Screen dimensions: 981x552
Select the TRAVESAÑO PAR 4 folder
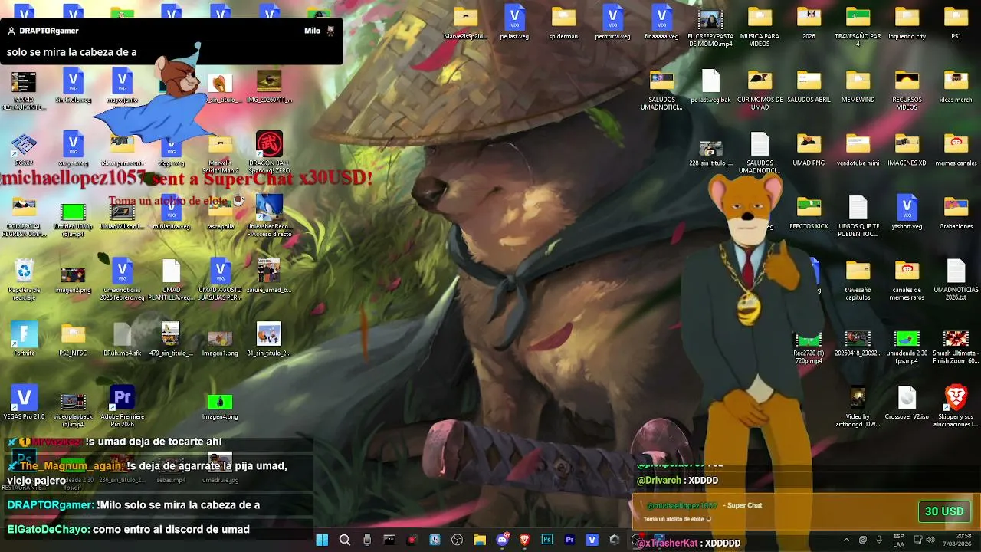858,27
